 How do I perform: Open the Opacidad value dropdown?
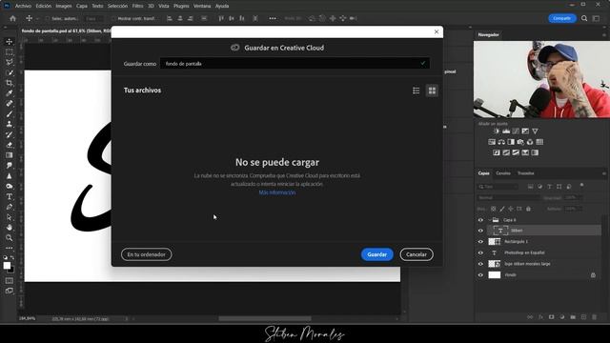pos(573,197)
